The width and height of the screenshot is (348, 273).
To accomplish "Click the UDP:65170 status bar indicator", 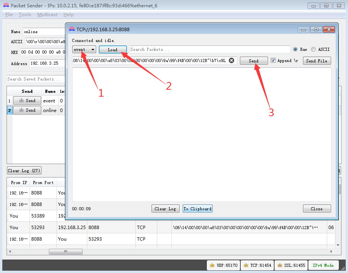I will (x=223, y=265).
